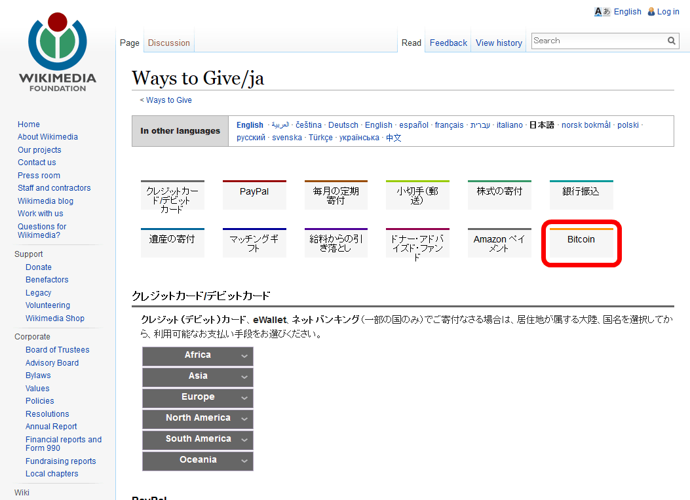Select the PayPal donation tab
This screenshot has width=690, height=500.
254,195
